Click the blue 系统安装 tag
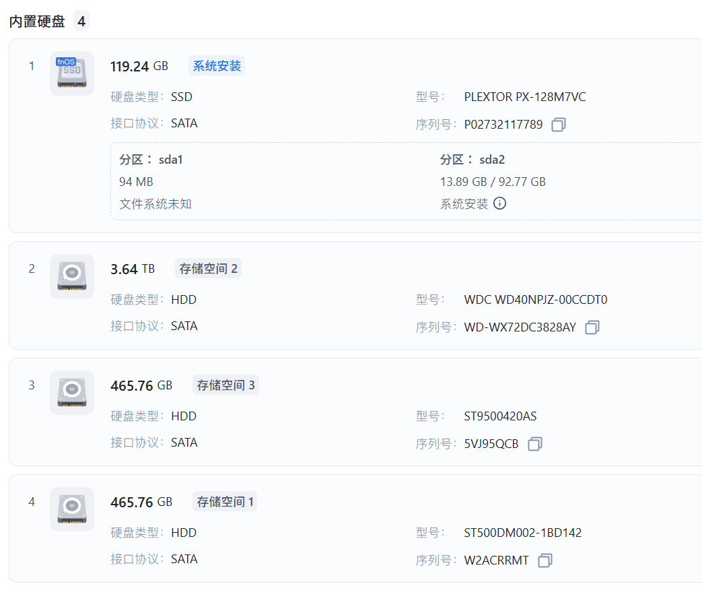 click(x=217, y=66)
